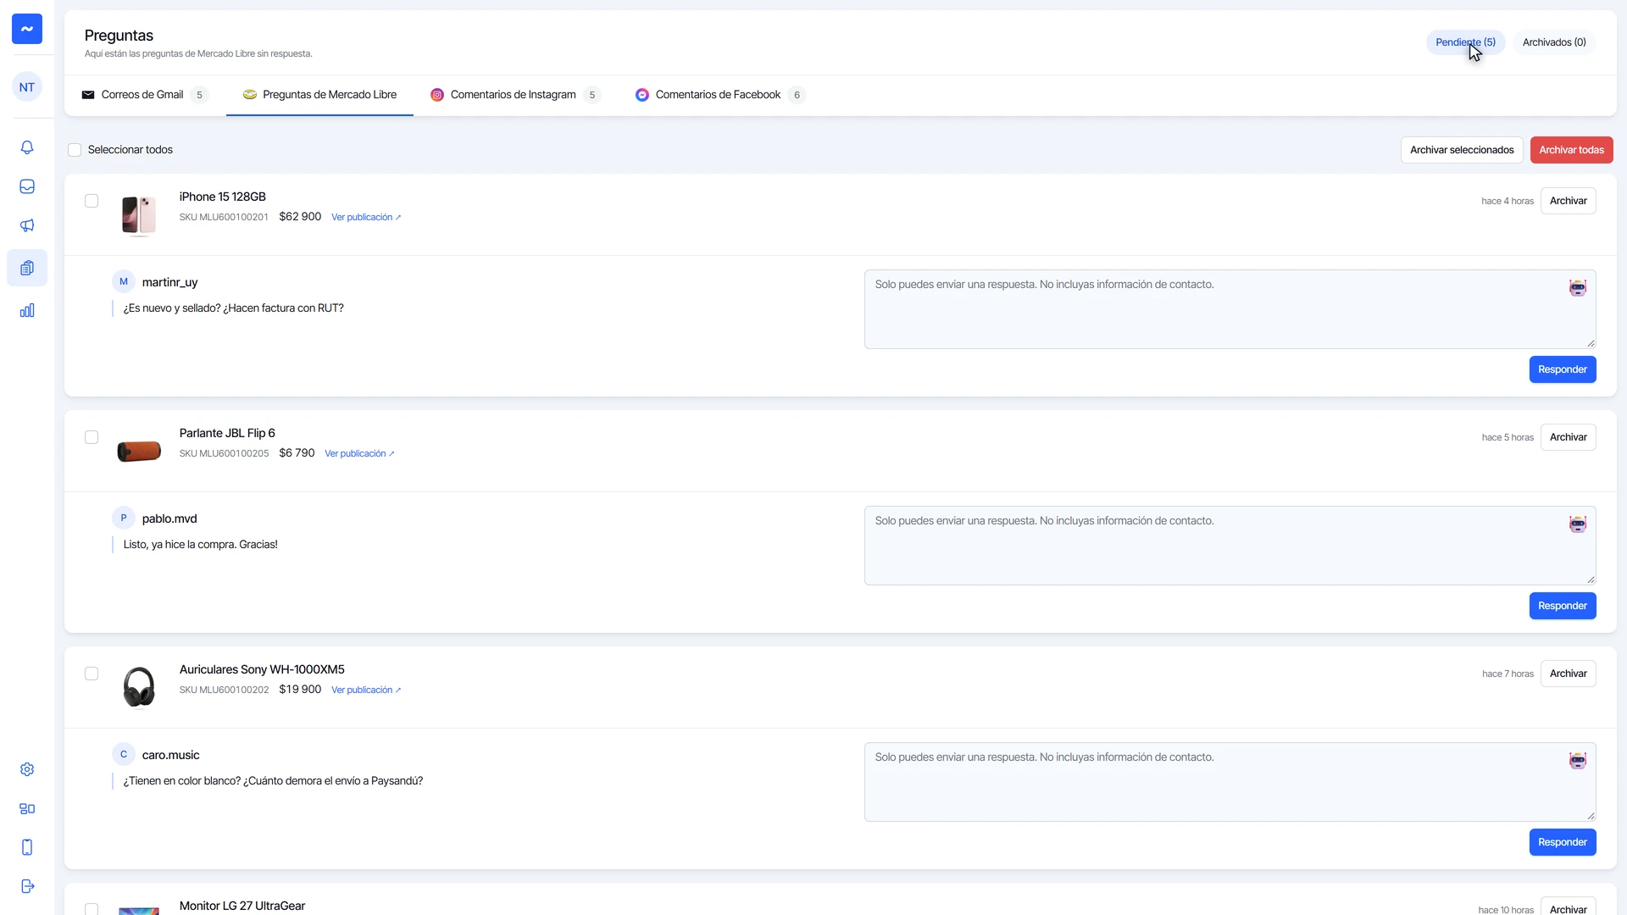Open the clipboard questions sidebar icon

pyautogui.click(x=27, y=268)
